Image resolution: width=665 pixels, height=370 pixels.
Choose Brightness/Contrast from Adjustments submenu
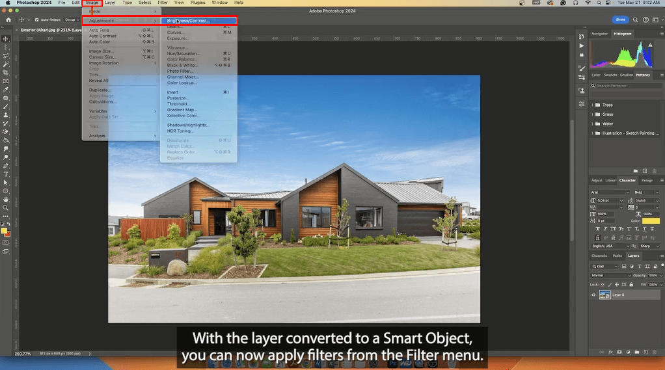point(198,20)
